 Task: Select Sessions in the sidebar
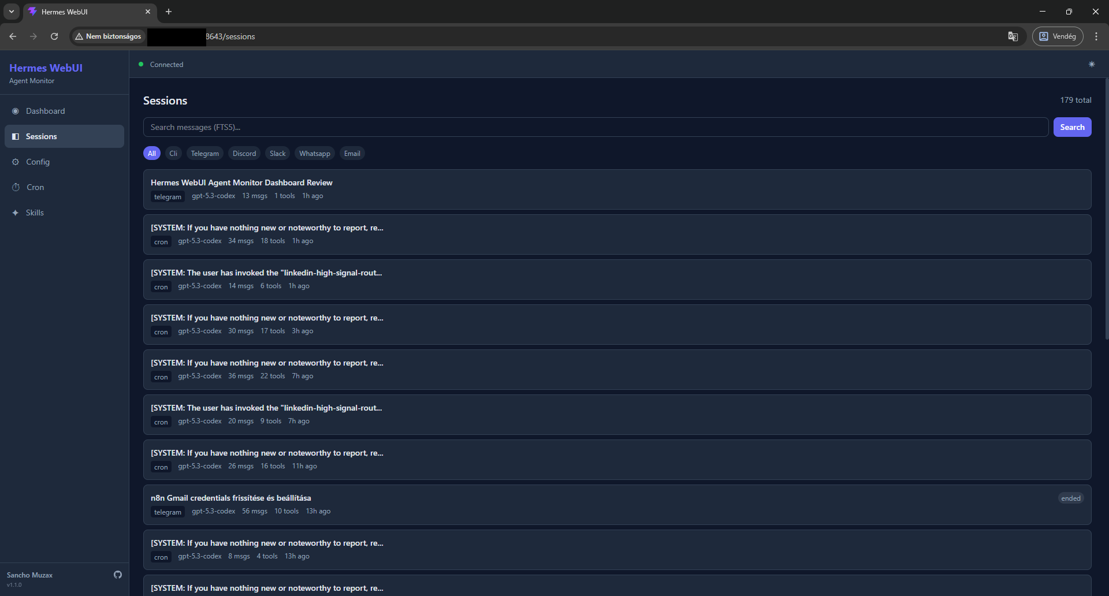click(x=64, y=136)
